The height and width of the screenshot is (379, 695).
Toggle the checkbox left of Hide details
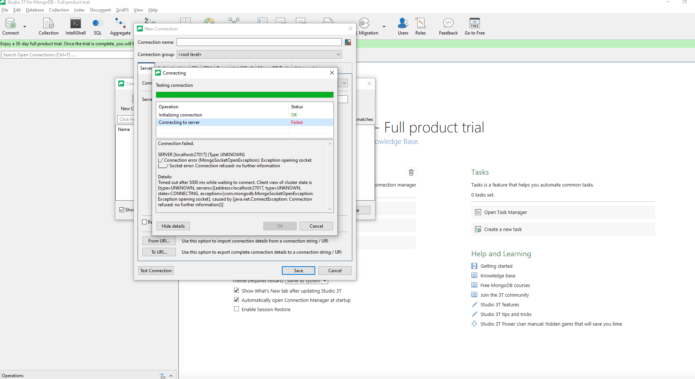click(x=145, y=222)
